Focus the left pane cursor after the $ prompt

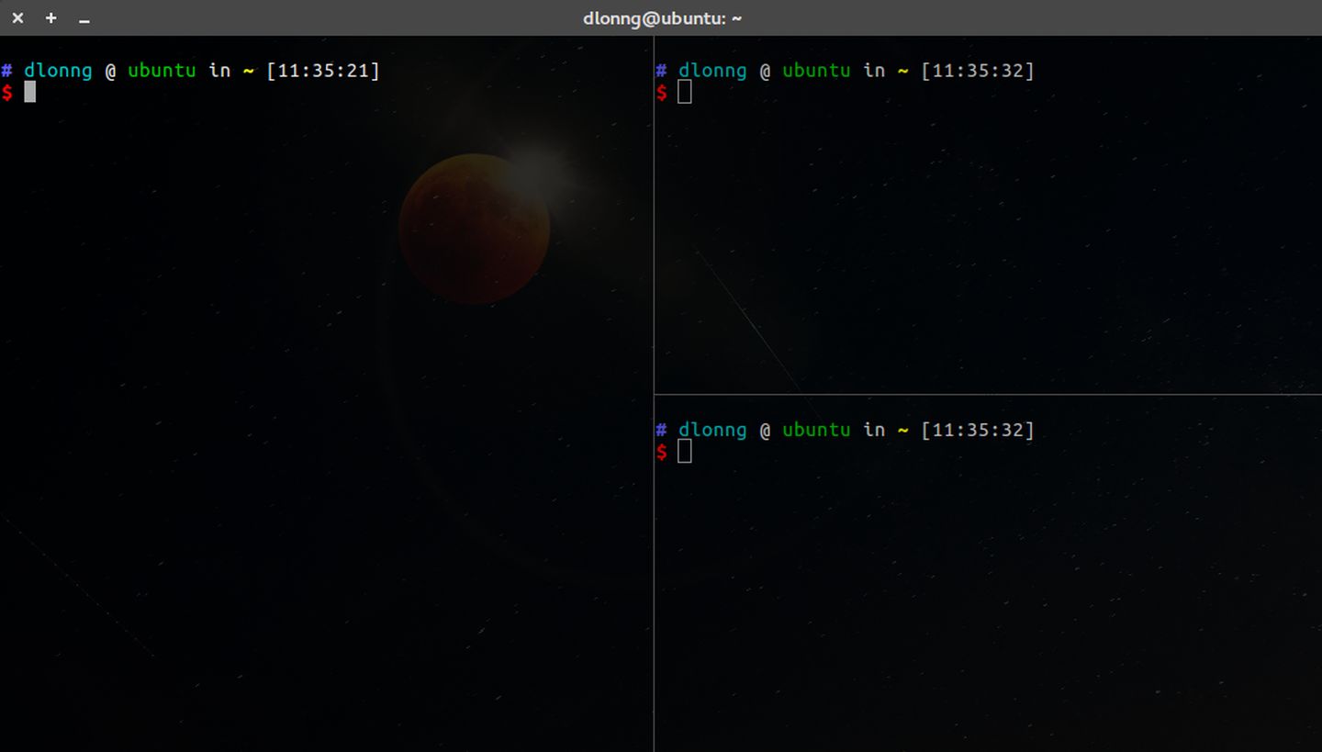pyautogui.click(x=30, y=92)
